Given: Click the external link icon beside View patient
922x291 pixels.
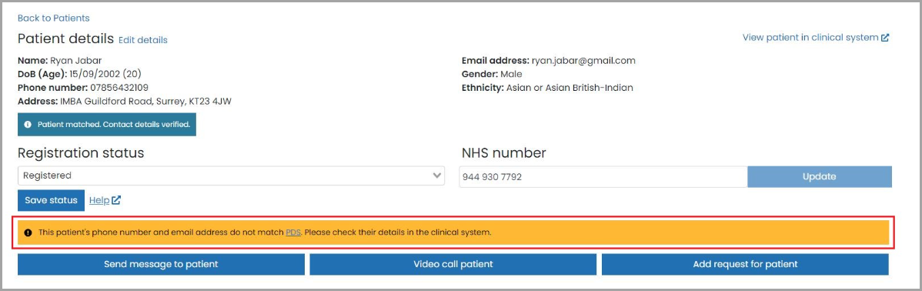Looking at the screenshot, I should 885,38.
